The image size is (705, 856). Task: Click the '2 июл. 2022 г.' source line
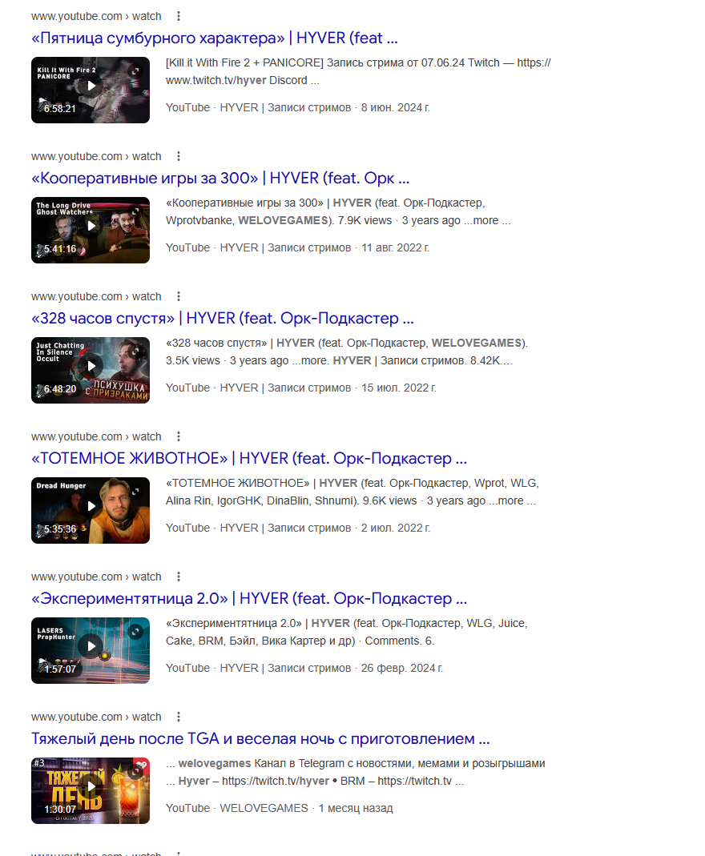(x=297, y=528)
